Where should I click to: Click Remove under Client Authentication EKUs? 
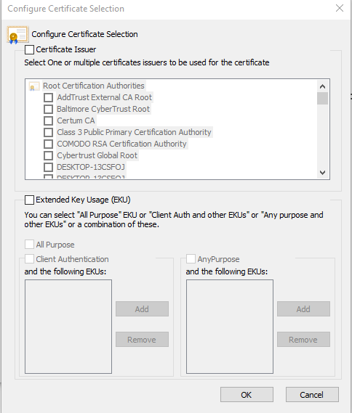pyautogui.click(x=142, y=340)
